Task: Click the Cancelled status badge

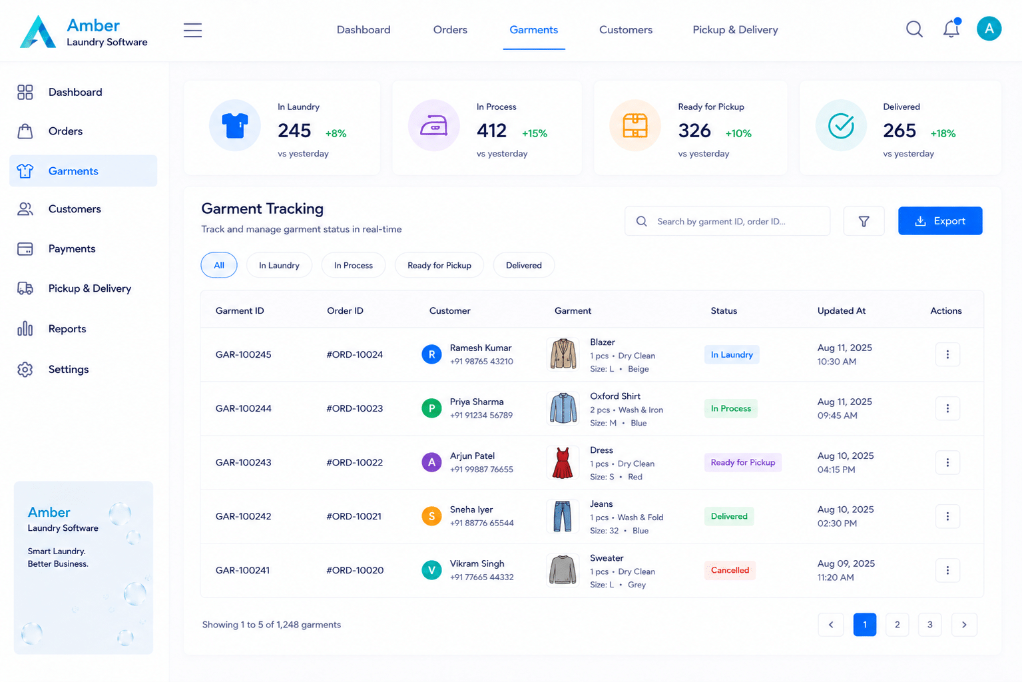Action: pyautogui.click(x=730, y=570)
